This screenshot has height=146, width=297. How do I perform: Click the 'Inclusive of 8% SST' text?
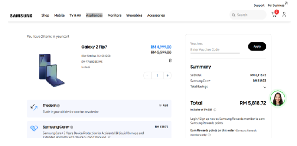[x=201, y=110]
